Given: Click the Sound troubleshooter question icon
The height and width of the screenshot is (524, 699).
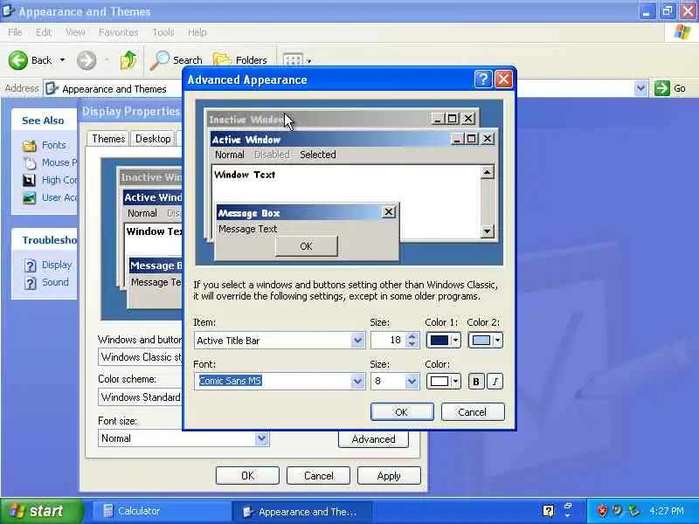Looking at the screenshot, I should pos(30,283).
